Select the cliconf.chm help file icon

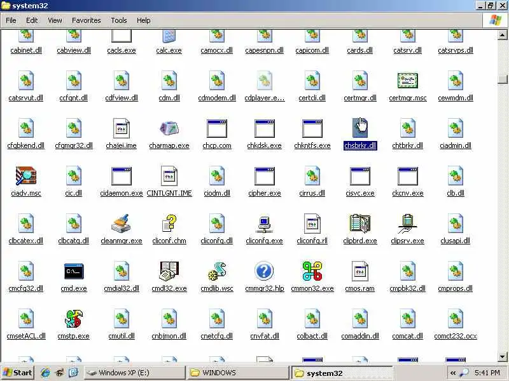(x=169, y=224)
